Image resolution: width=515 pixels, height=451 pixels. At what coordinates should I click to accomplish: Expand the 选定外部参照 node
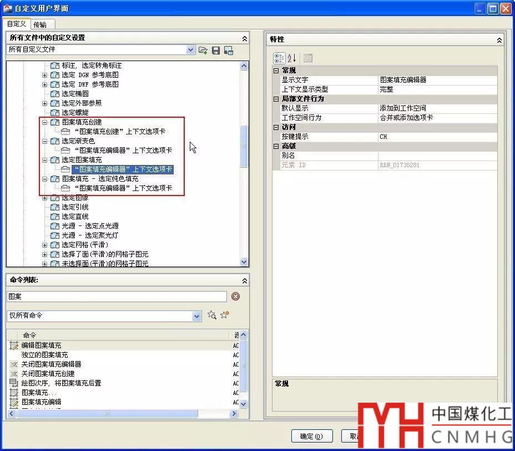click(x=44, y=103)
